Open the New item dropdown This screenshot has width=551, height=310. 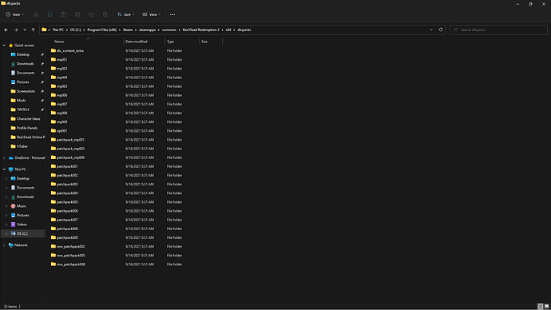tap(14, 14)
